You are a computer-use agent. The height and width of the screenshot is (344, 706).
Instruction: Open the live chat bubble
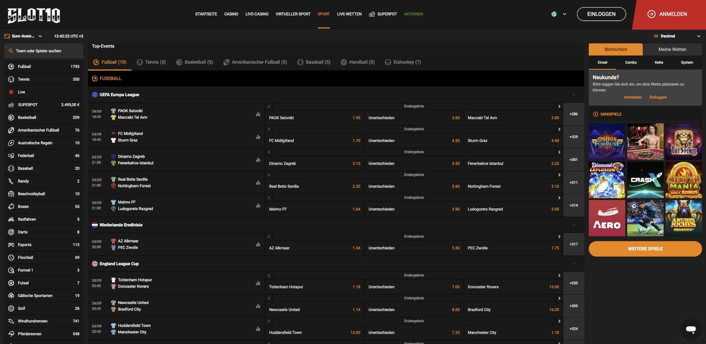pos(691,329)
